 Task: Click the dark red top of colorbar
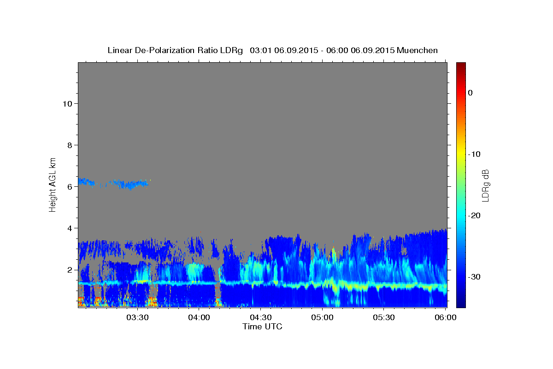click(461, 65)
